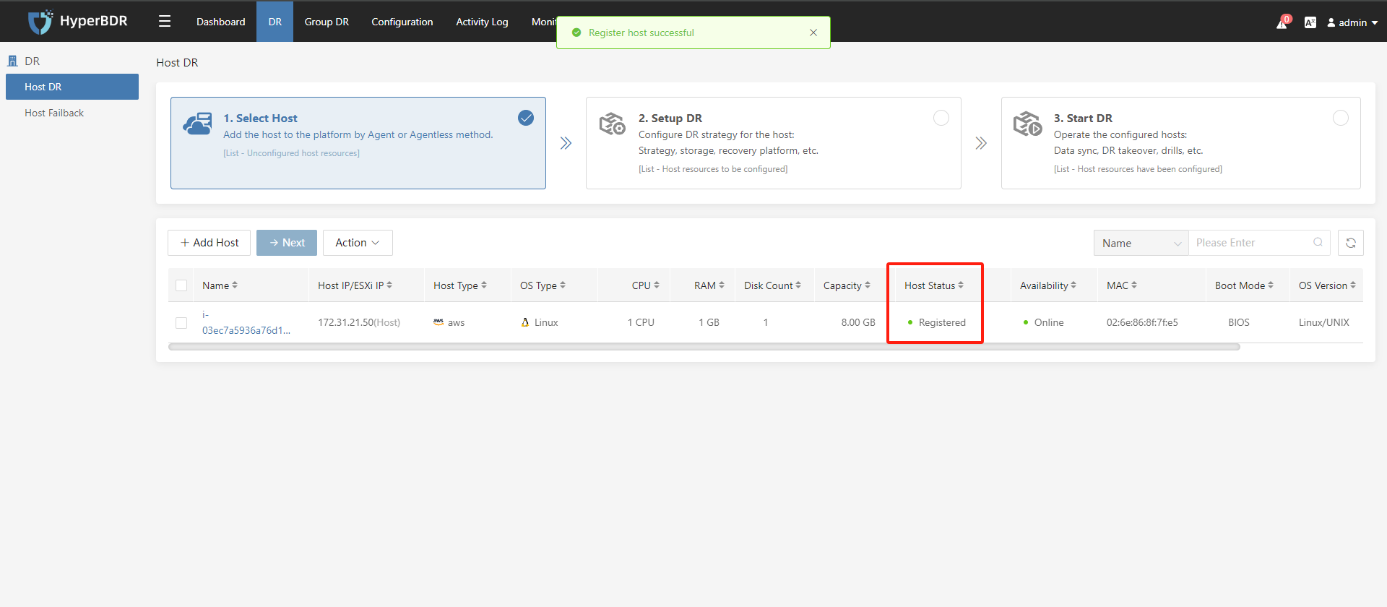Sort by Host Type column
1387x607 pixels.
(x=484, y=285)
